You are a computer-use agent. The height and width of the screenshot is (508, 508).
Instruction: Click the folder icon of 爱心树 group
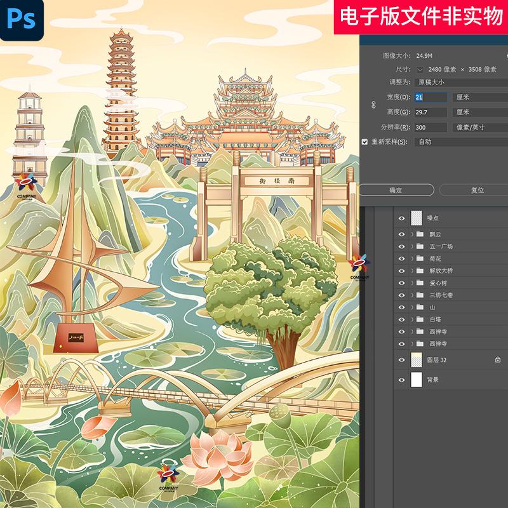click(x=420, y=283)
